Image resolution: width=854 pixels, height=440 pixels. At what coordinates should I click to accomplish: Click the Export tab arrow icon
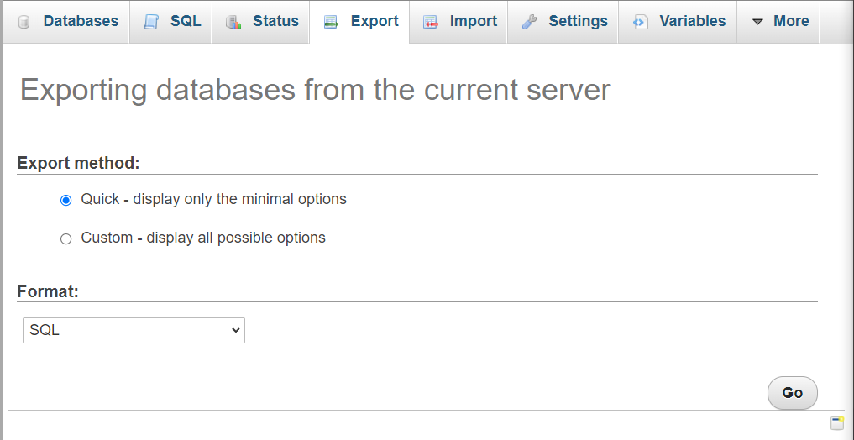pyautogui.click(x=331, y=22)
